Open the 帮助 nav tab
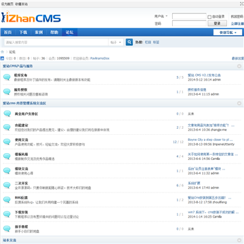Viewport: 244px width, 244px height. click(54, 33)
